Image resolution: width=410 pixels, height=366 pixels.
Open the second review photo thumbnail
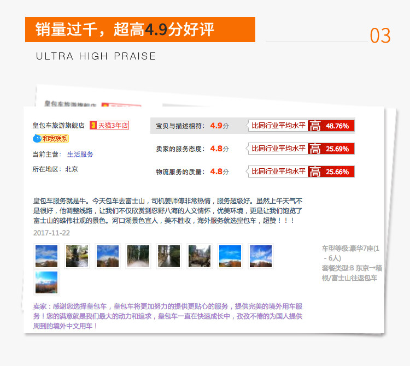(77, 256)
